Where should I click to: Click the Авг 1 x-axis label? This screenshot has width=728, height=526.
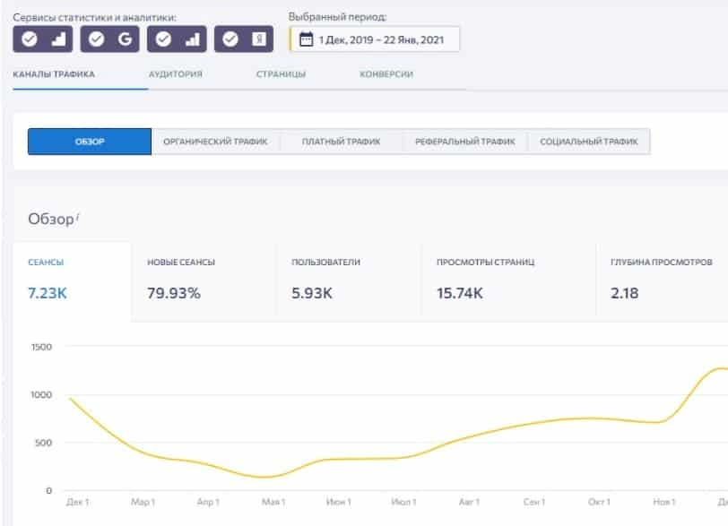(x=469, y=502)
